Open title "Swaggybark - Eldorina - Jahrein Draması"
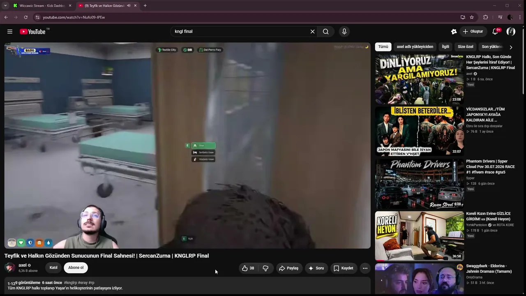 (489, 268)
